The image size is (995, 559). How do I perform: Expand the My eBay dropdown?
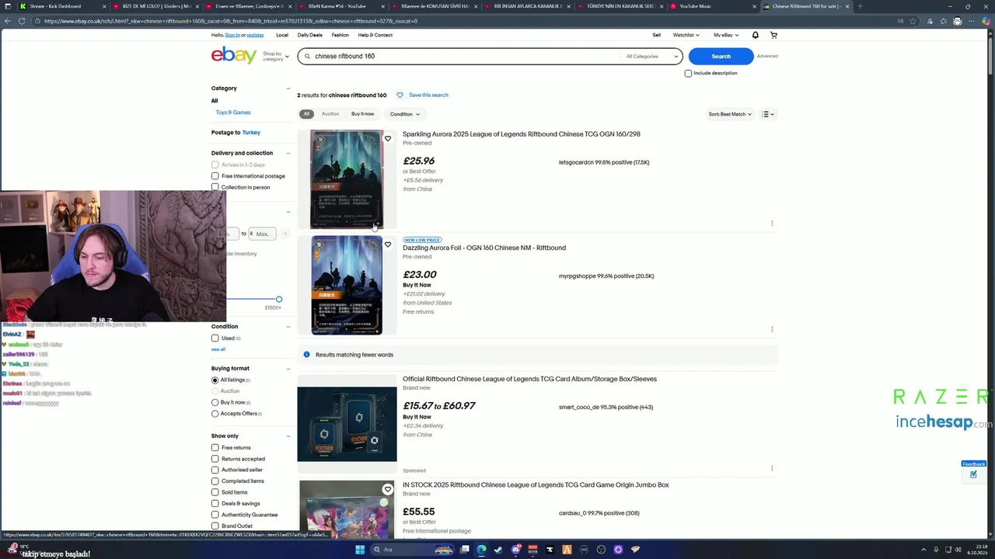(x=726, y=35)
